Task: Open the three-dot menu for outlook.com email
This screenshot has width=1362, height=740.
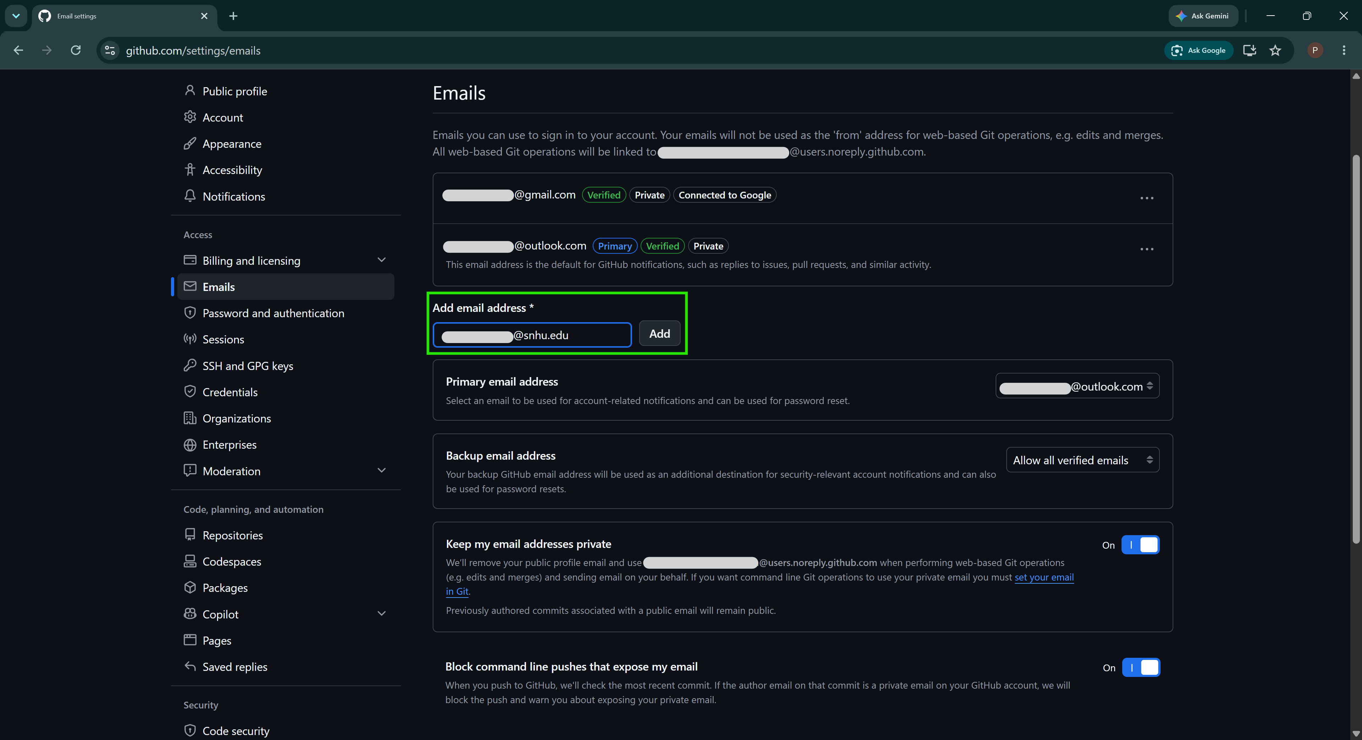Action: tap(1146, 249)
